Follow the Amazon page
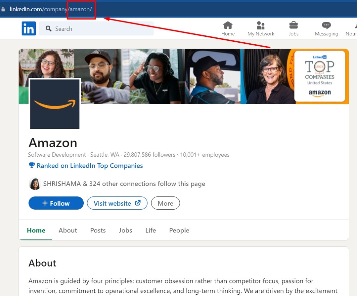 tap(56, 203)
